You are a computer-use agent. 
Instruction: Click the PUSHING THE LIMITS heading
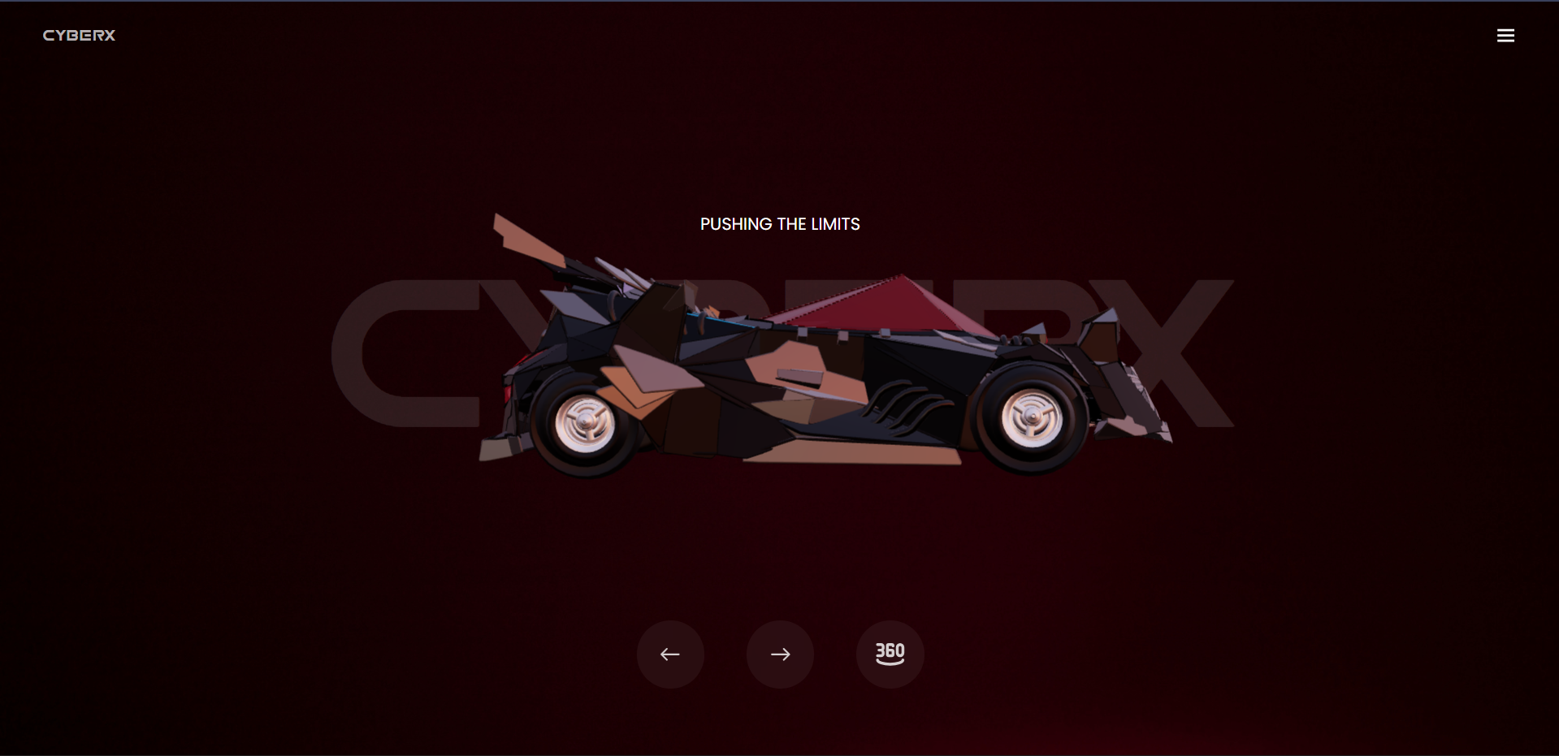pos(780,224)
